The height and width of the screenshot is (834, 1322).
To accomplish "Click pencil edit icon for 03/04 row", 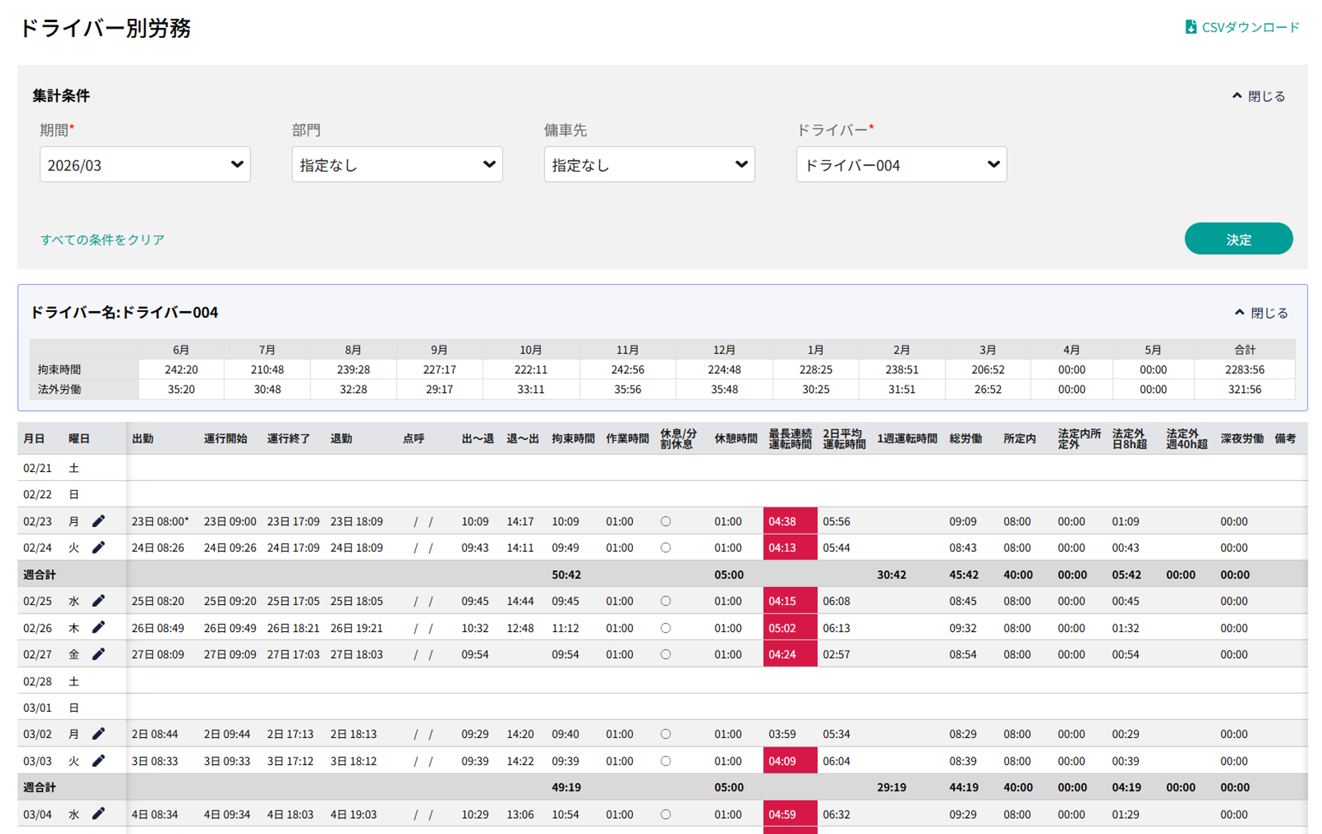I will coord(98,814).
